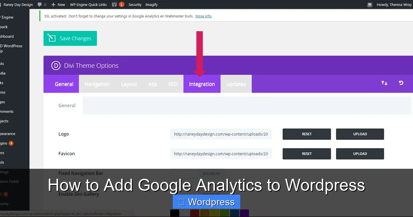Open WP Engine Quick Links menu
Viewport: 413px width, 217px height.
point(88,4)
